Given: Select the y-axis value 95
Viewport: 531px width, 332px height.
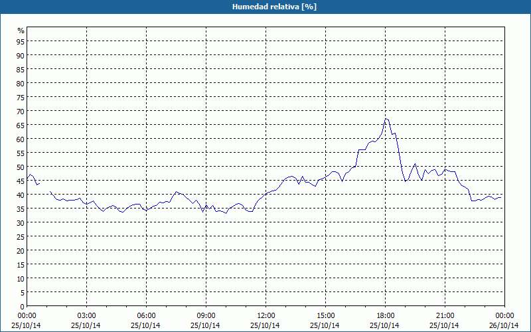Looking at the screenshot, I should pyautogui.click(x=21, y=42).
